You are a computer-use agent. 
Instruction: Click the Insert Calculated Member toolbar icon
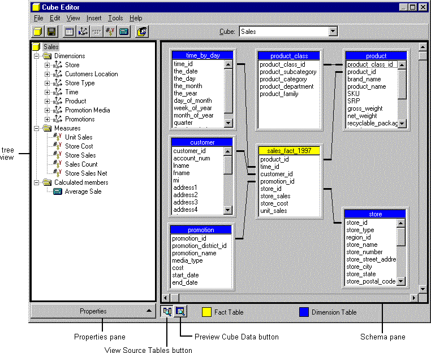pyautogui.click(x=123, y=32)
